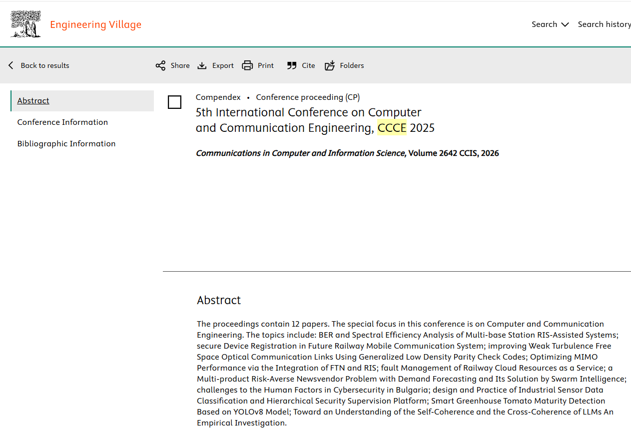631x436 pixels.
Task: Click the Abstract section heading
Action: pyautogui.click(x=219, y=300)
